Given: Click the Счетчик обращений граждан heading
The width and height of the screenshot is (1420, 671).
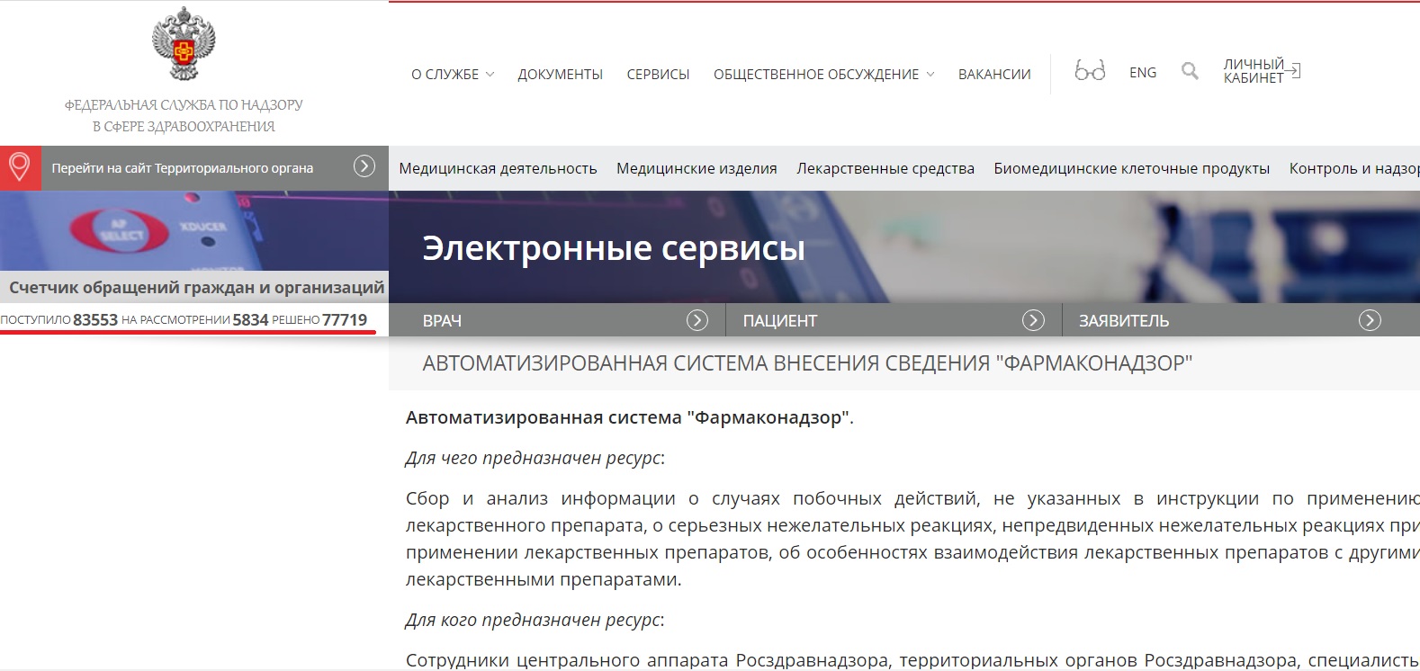Looking at the screenshot, I should tap(196, 288).
